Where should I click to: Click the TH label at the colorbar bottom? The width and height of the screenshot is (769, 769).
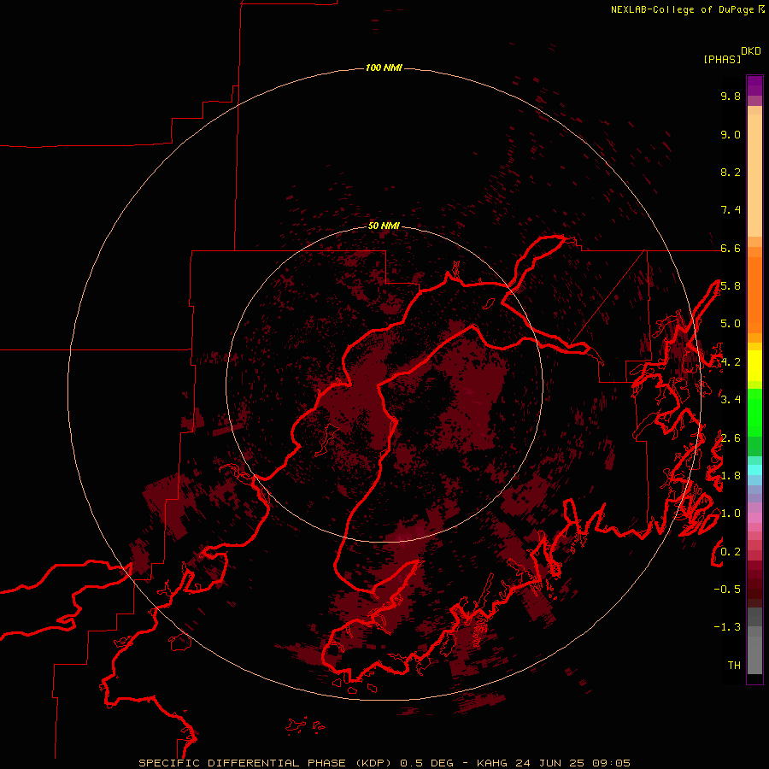pyautogui.click(x=734, y=666)
